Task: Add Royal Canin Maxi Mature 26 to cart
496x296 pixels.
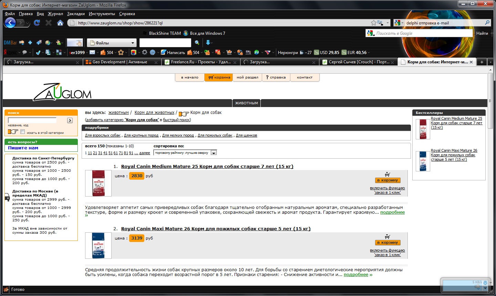Action: [x=387, y=242]
